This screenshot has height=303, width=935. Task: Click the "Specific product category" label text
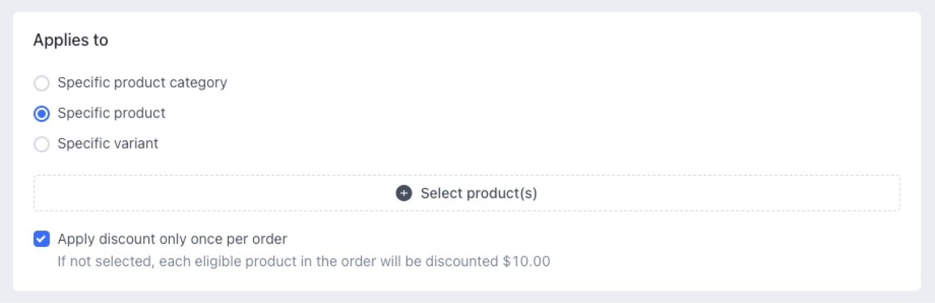(142, 82)
